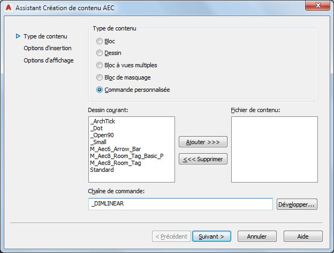Click the Ajouter >>> button
Viewport: 334px width, 253px height.
pyautogui.click(x=203, y=142)
